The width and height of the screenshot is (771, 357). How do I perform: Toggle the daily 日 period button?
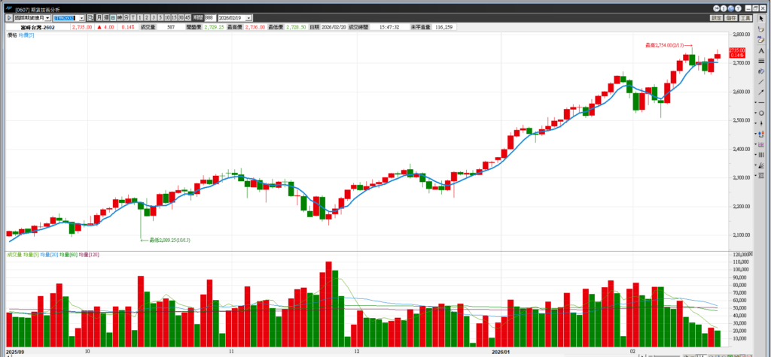112,17
